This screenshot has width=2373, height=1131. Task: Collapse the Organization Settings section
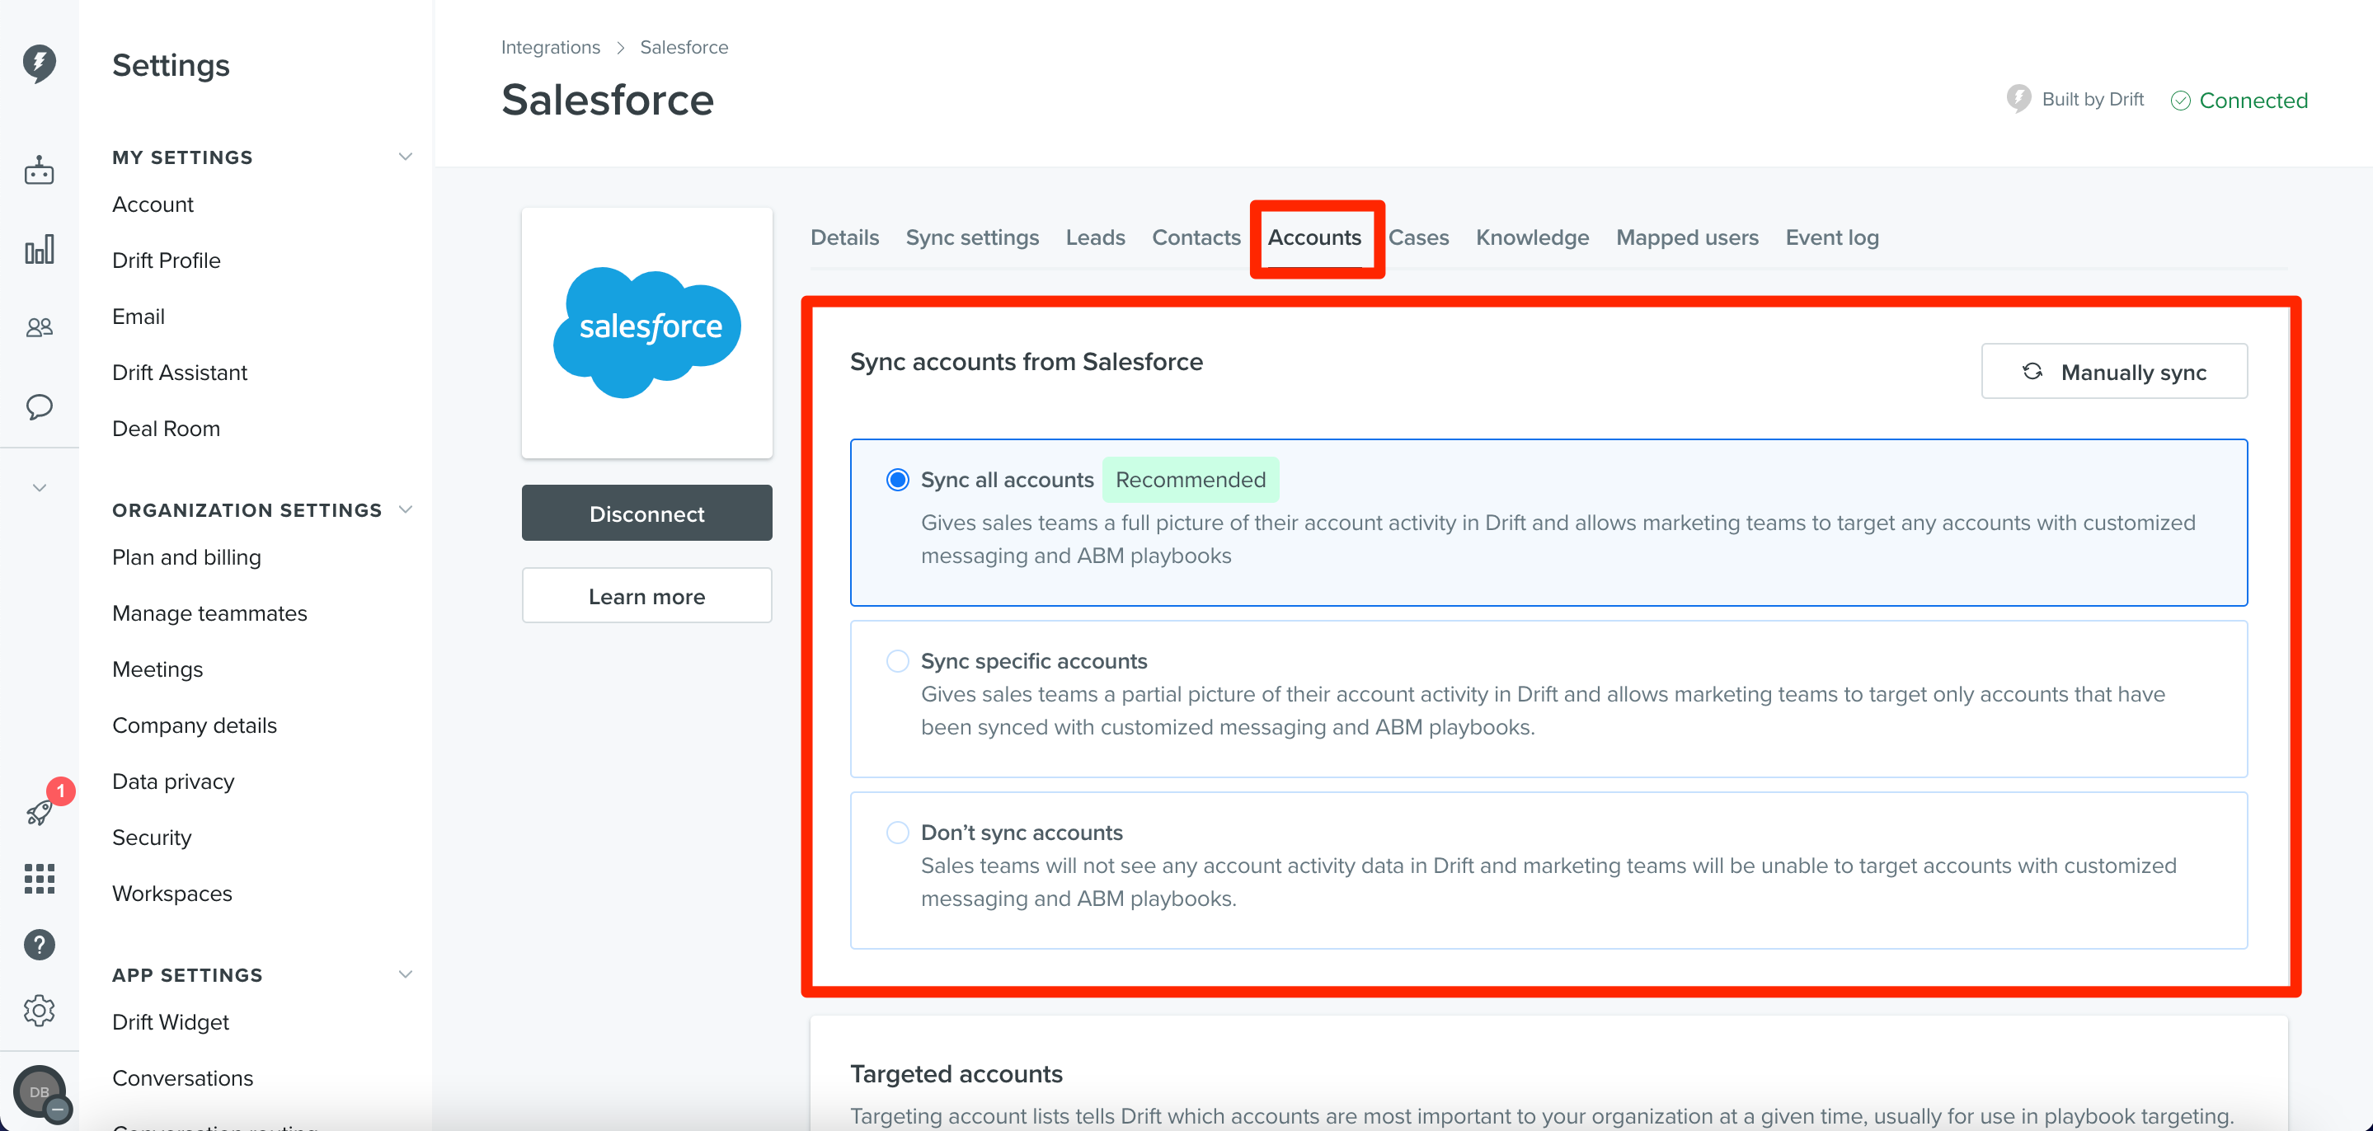click(406, 509)
